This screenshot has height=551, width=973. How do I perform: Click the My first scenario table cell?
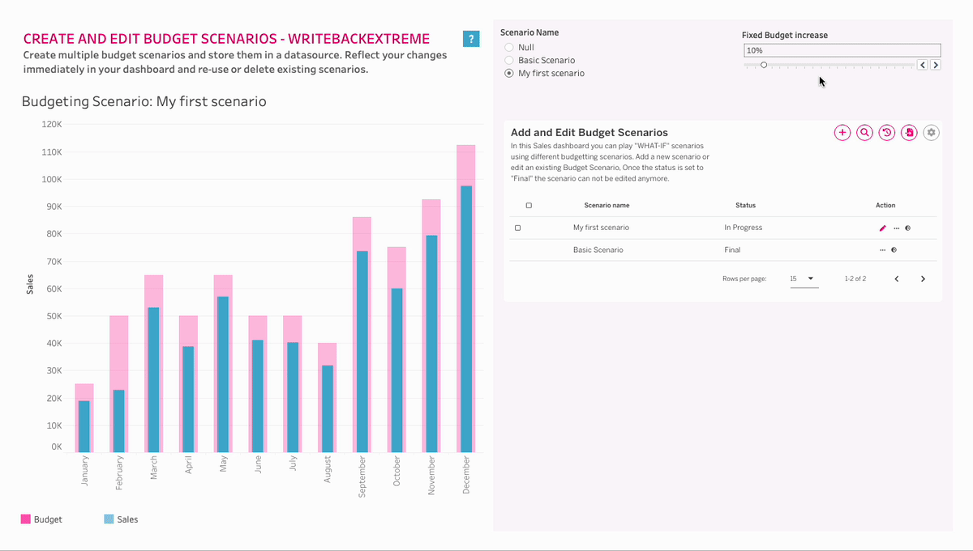click(x=601, y=228)
